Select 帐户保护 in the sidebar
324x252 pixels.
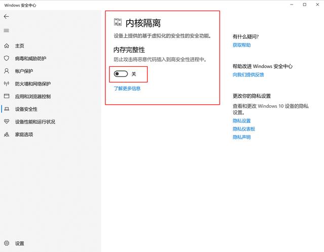pyautogui.click(x=24, y=71)
